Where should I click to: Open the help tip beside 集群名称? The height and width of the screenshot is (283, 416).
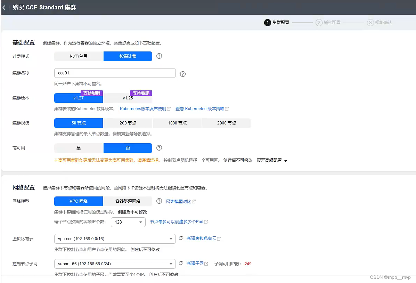pos(182,74)
